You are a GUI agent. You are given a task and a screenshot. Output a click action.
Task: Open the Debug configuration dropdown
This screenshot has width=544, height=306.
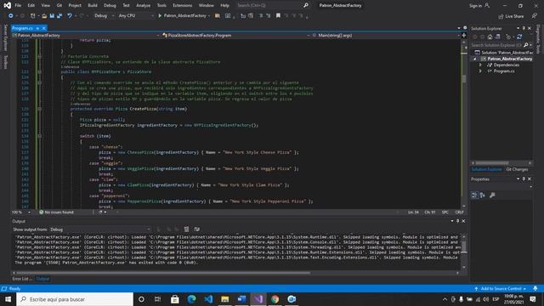tap(104, 16)
